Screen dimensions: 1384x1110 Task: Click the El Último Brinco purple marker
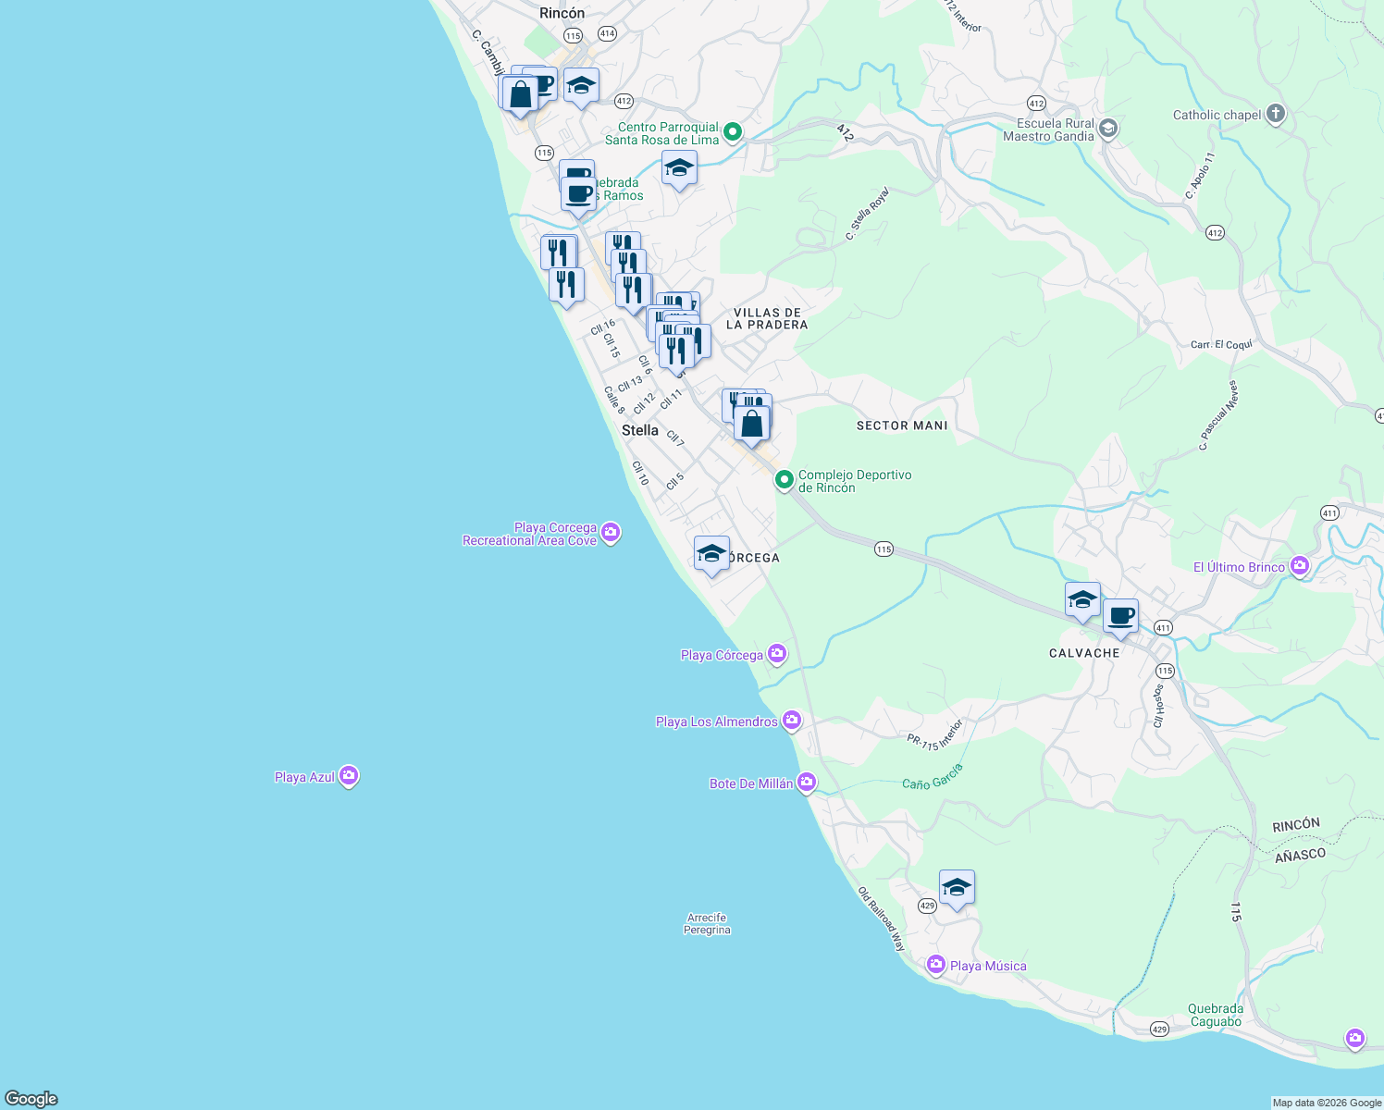(x=1299, y=565)
